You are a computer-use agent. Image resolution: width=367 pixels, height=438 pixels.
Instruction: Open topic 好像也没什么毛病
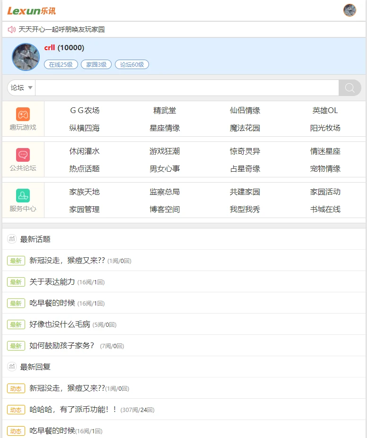tap(60, 324)
